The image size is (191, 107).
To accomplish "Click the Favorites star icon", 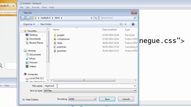I will point(25,31).
